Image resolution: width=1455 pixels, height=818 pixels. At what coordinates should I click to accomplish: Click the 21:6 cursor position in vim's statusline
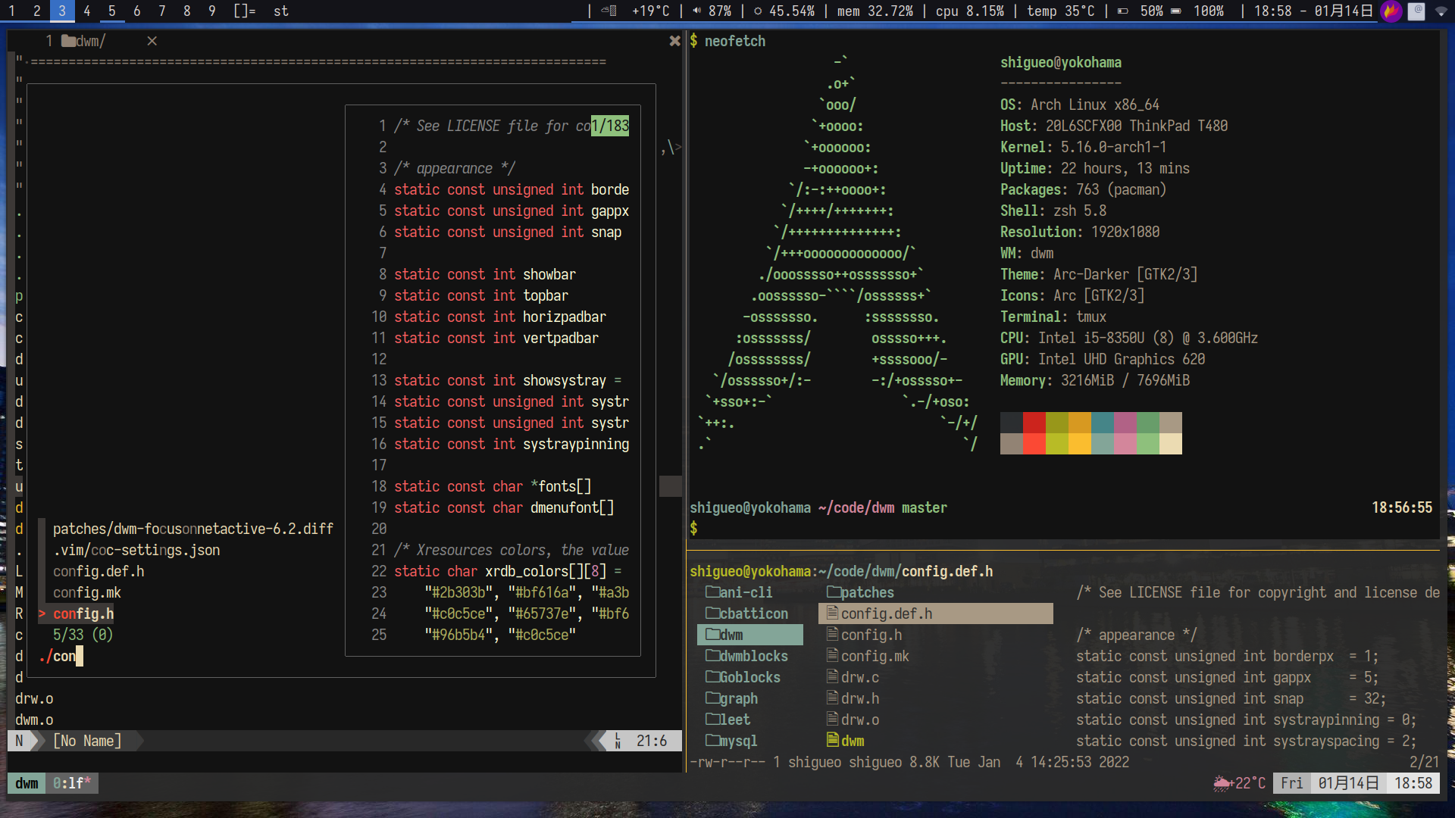pos(652,741)
